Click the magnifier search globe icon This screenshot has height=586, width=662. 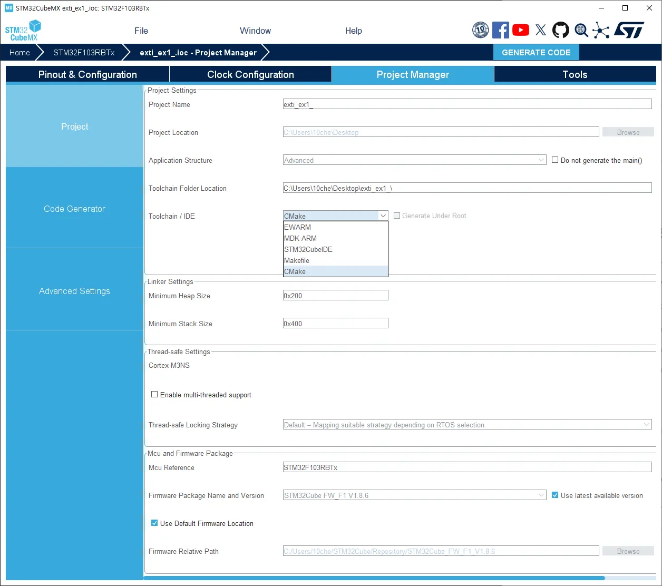581,30
